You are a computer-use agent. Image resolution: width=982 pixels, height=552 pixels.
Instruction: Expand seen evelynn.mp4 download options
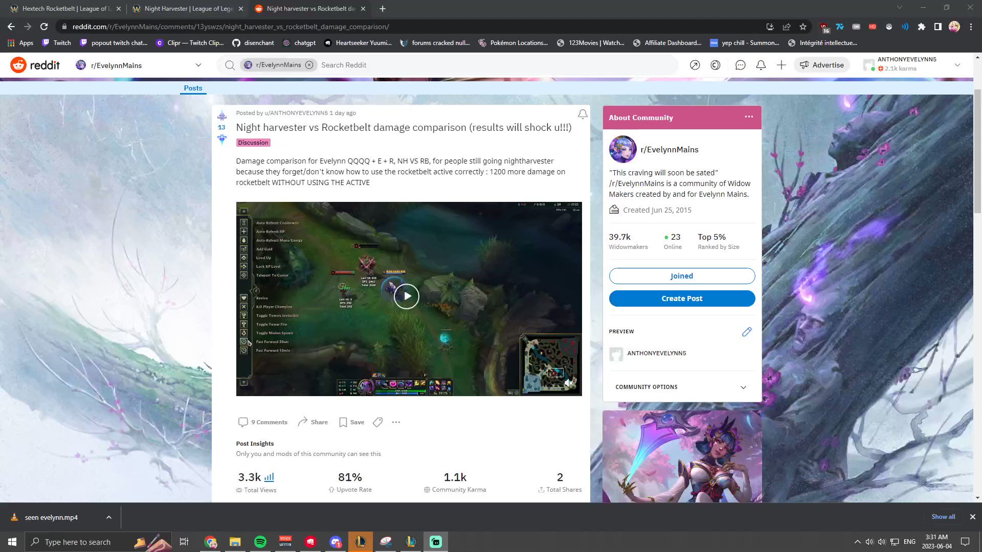(108, 517)
